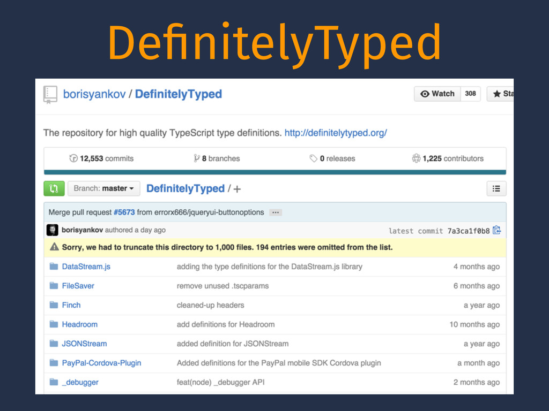This screenshot has height=411, width=549.
Task: Click '6 months ago' on FileSaver row
Action: [477, 286]
